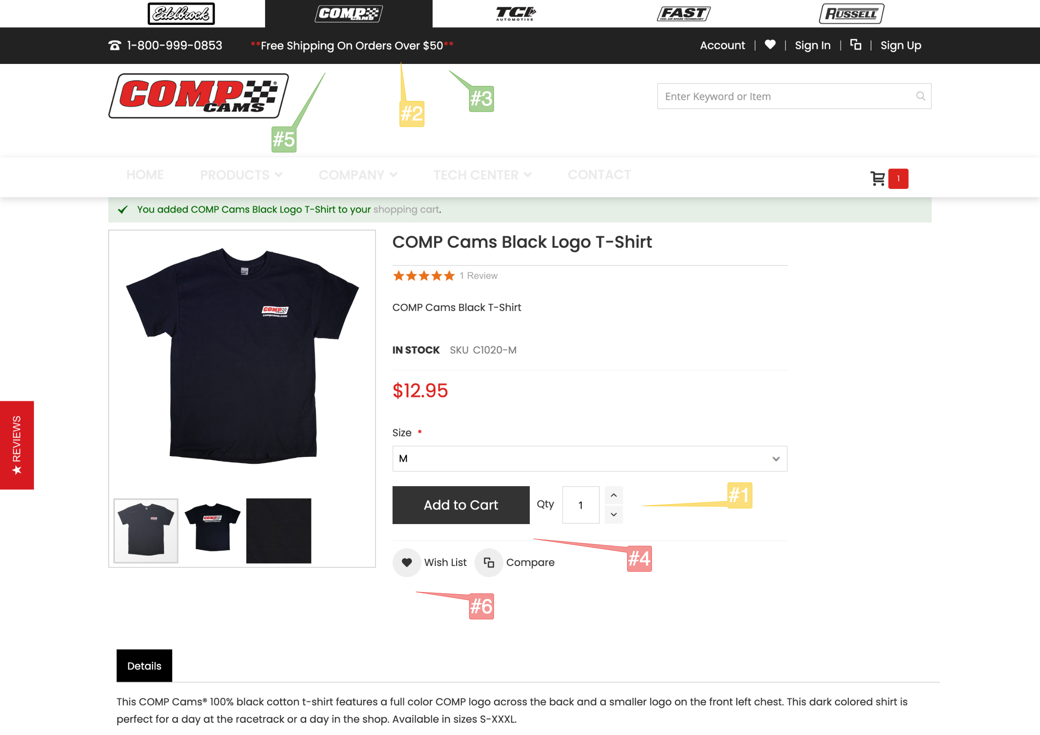This screenshot has height=735, width=1040.
Task: Open the FAST brand logo
Action: (684, 13)
